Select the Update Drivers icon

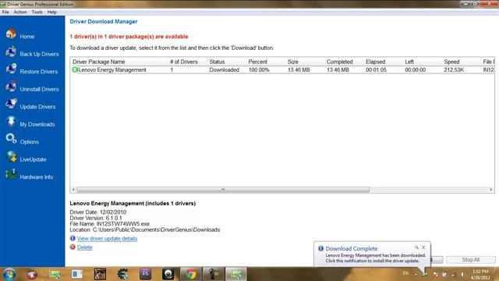click(x=11, y=104)
